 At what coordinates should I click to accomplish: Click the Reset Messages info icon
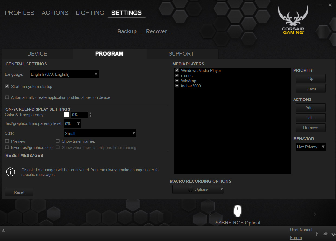[11, 172]
